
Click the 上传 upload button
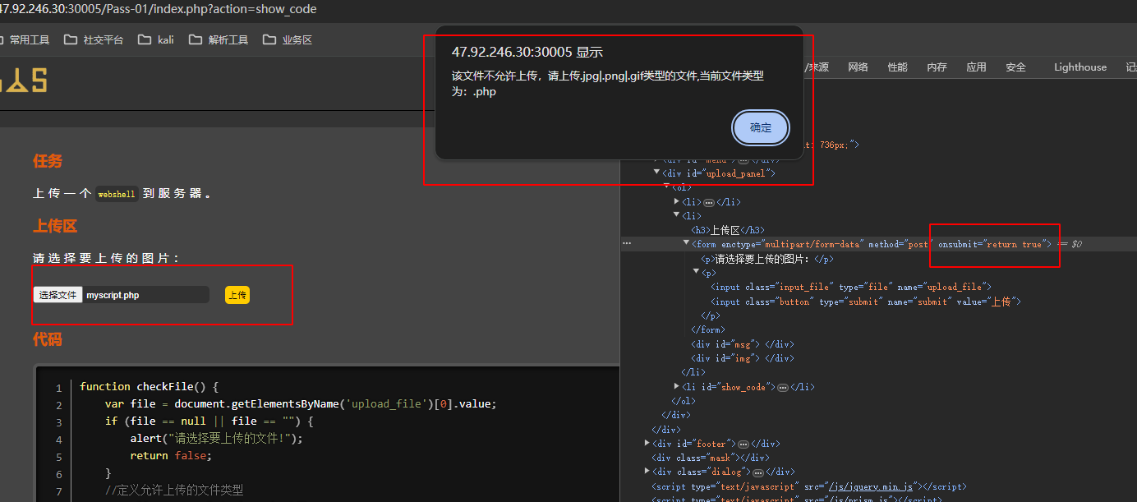click(x=237, y=294)
